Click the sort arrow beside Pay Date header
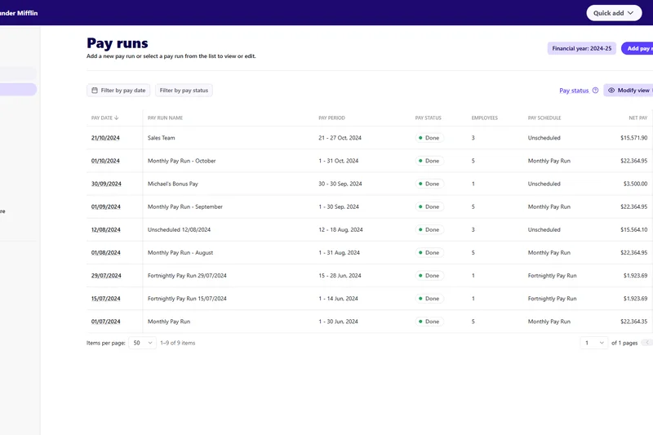 click(x=117, y=118)
